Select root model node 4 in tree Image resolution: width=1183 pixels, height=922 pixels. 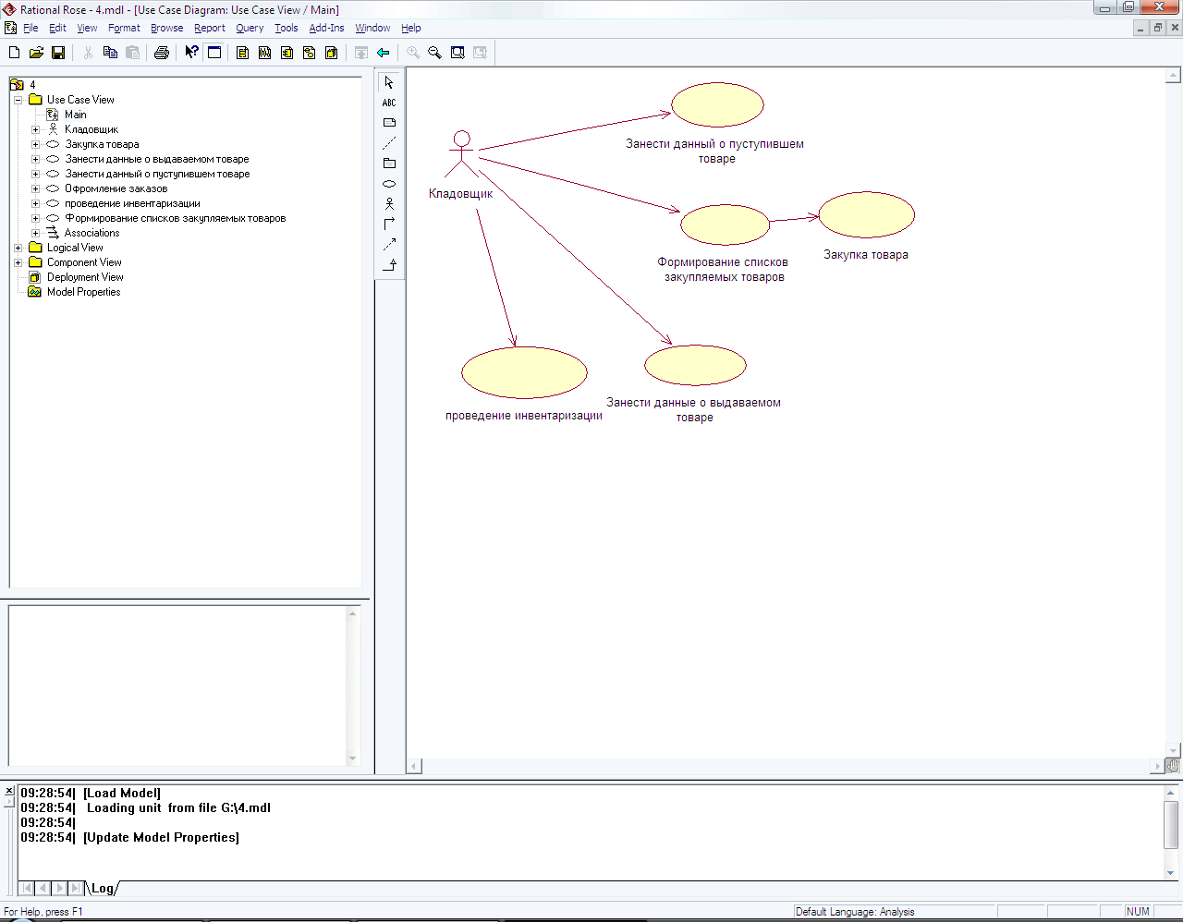coord(32,85)
